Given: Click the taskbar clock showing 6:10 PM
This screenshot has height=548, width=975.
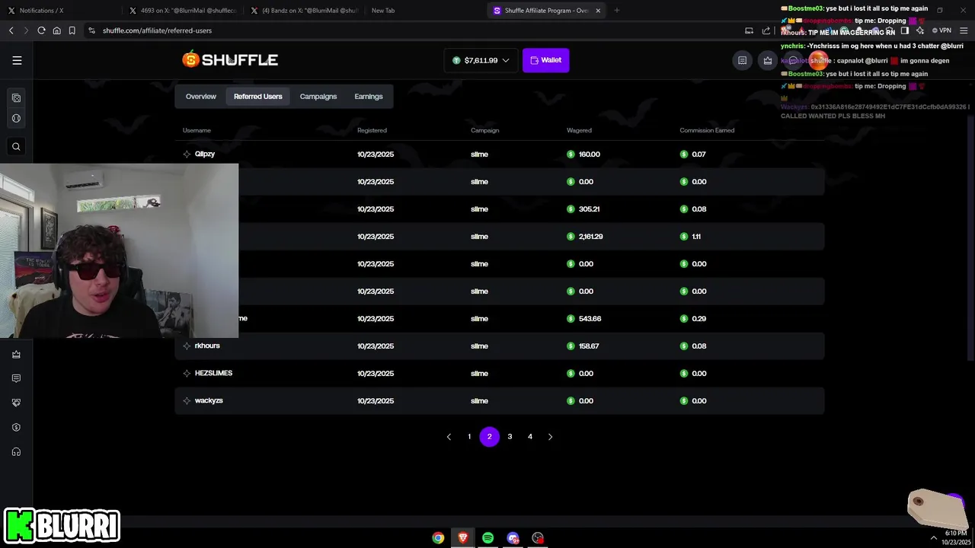Looking at the screenshot, I should (x=955, y=537).
